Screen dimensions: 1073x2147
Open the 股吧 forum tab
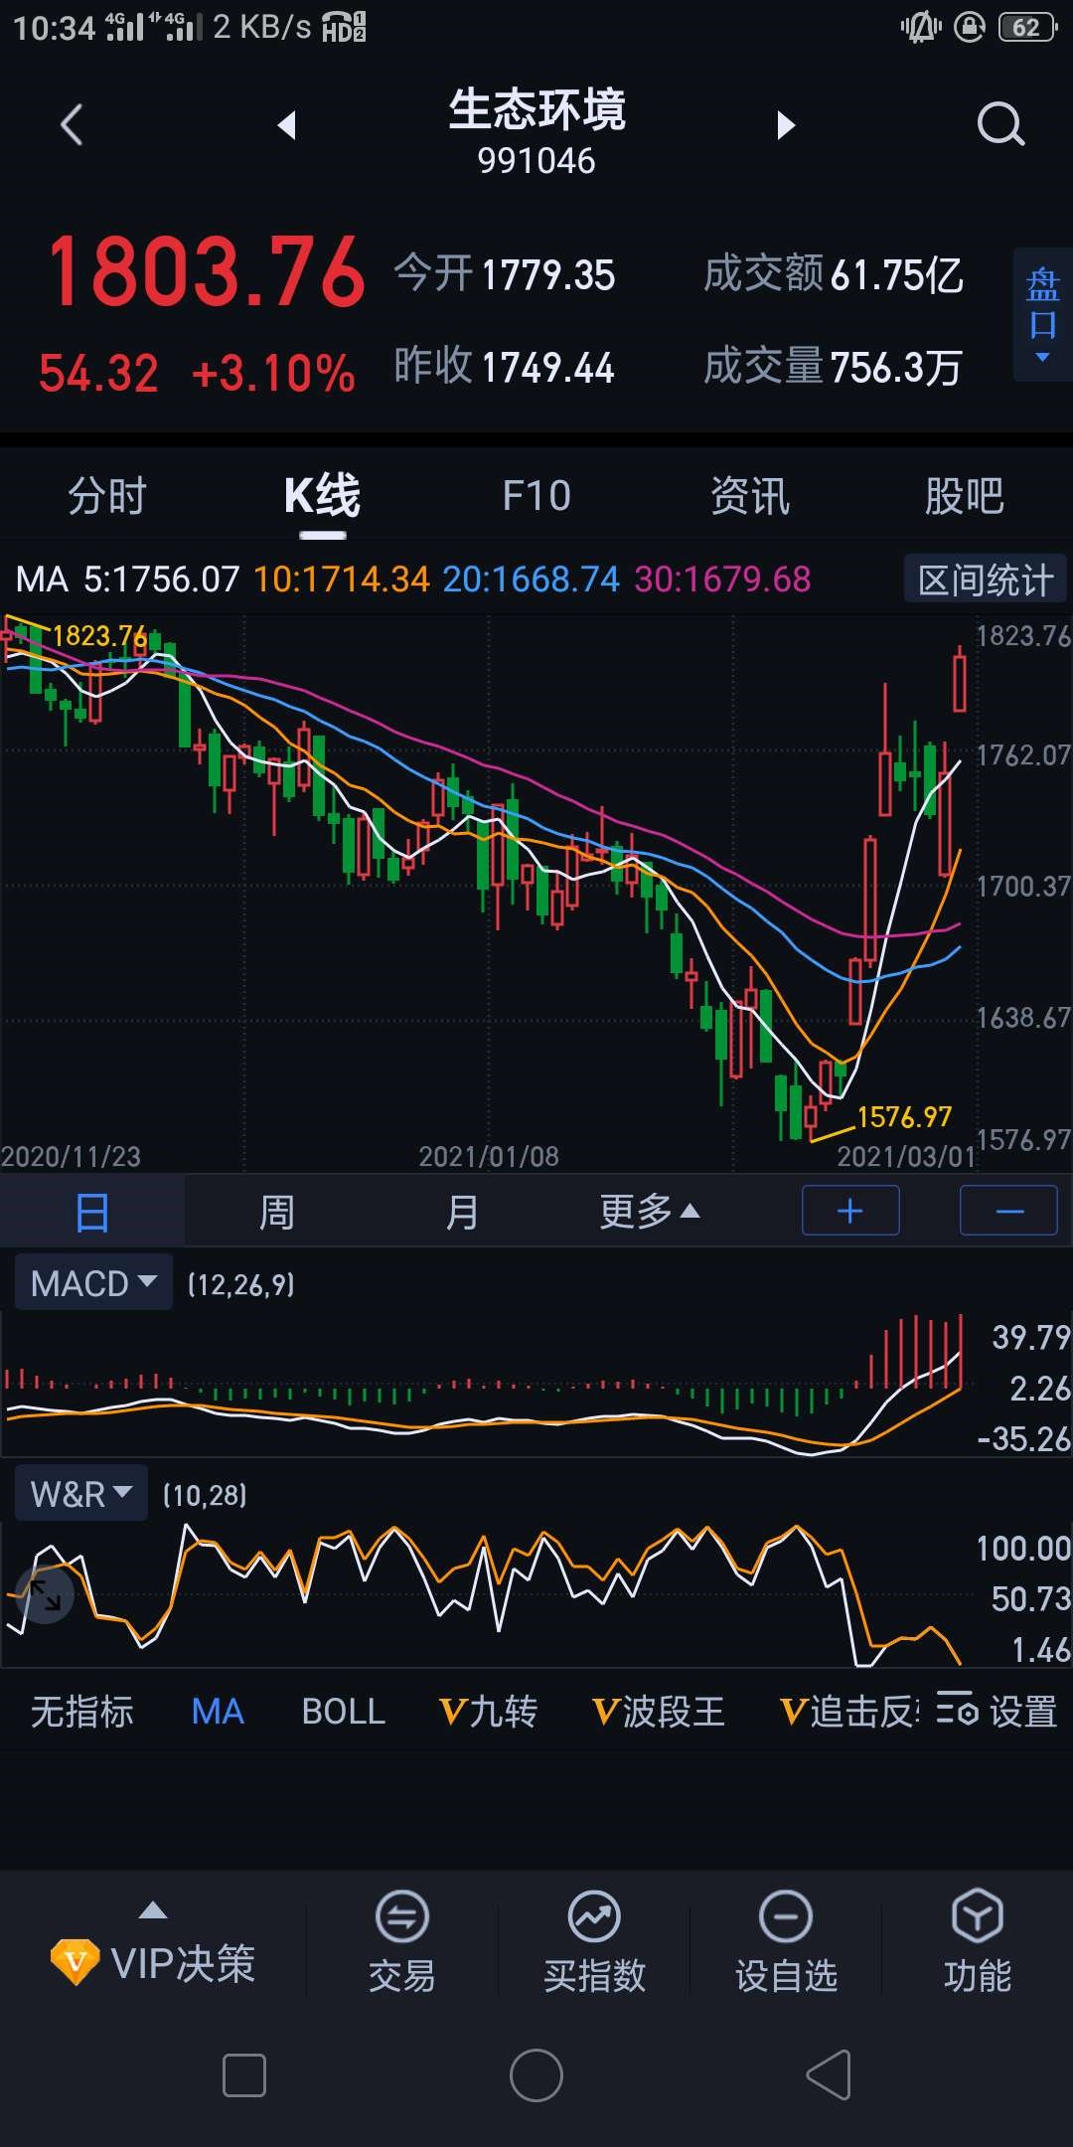(x=965, y=495)
